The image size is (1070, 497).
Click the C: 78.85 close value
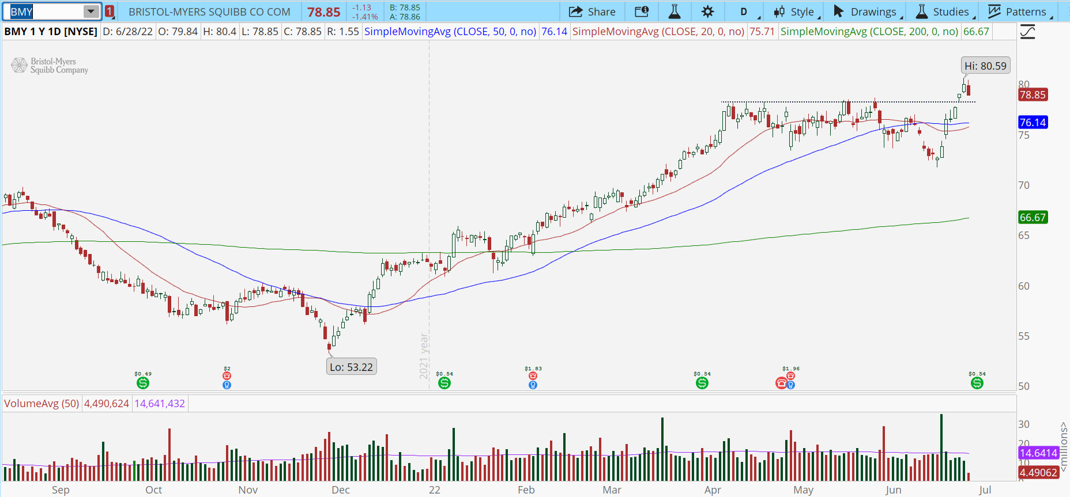point(303,31)
